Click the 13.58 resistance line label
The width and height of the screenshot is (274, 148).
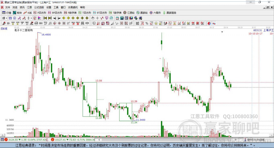point(99,81)
